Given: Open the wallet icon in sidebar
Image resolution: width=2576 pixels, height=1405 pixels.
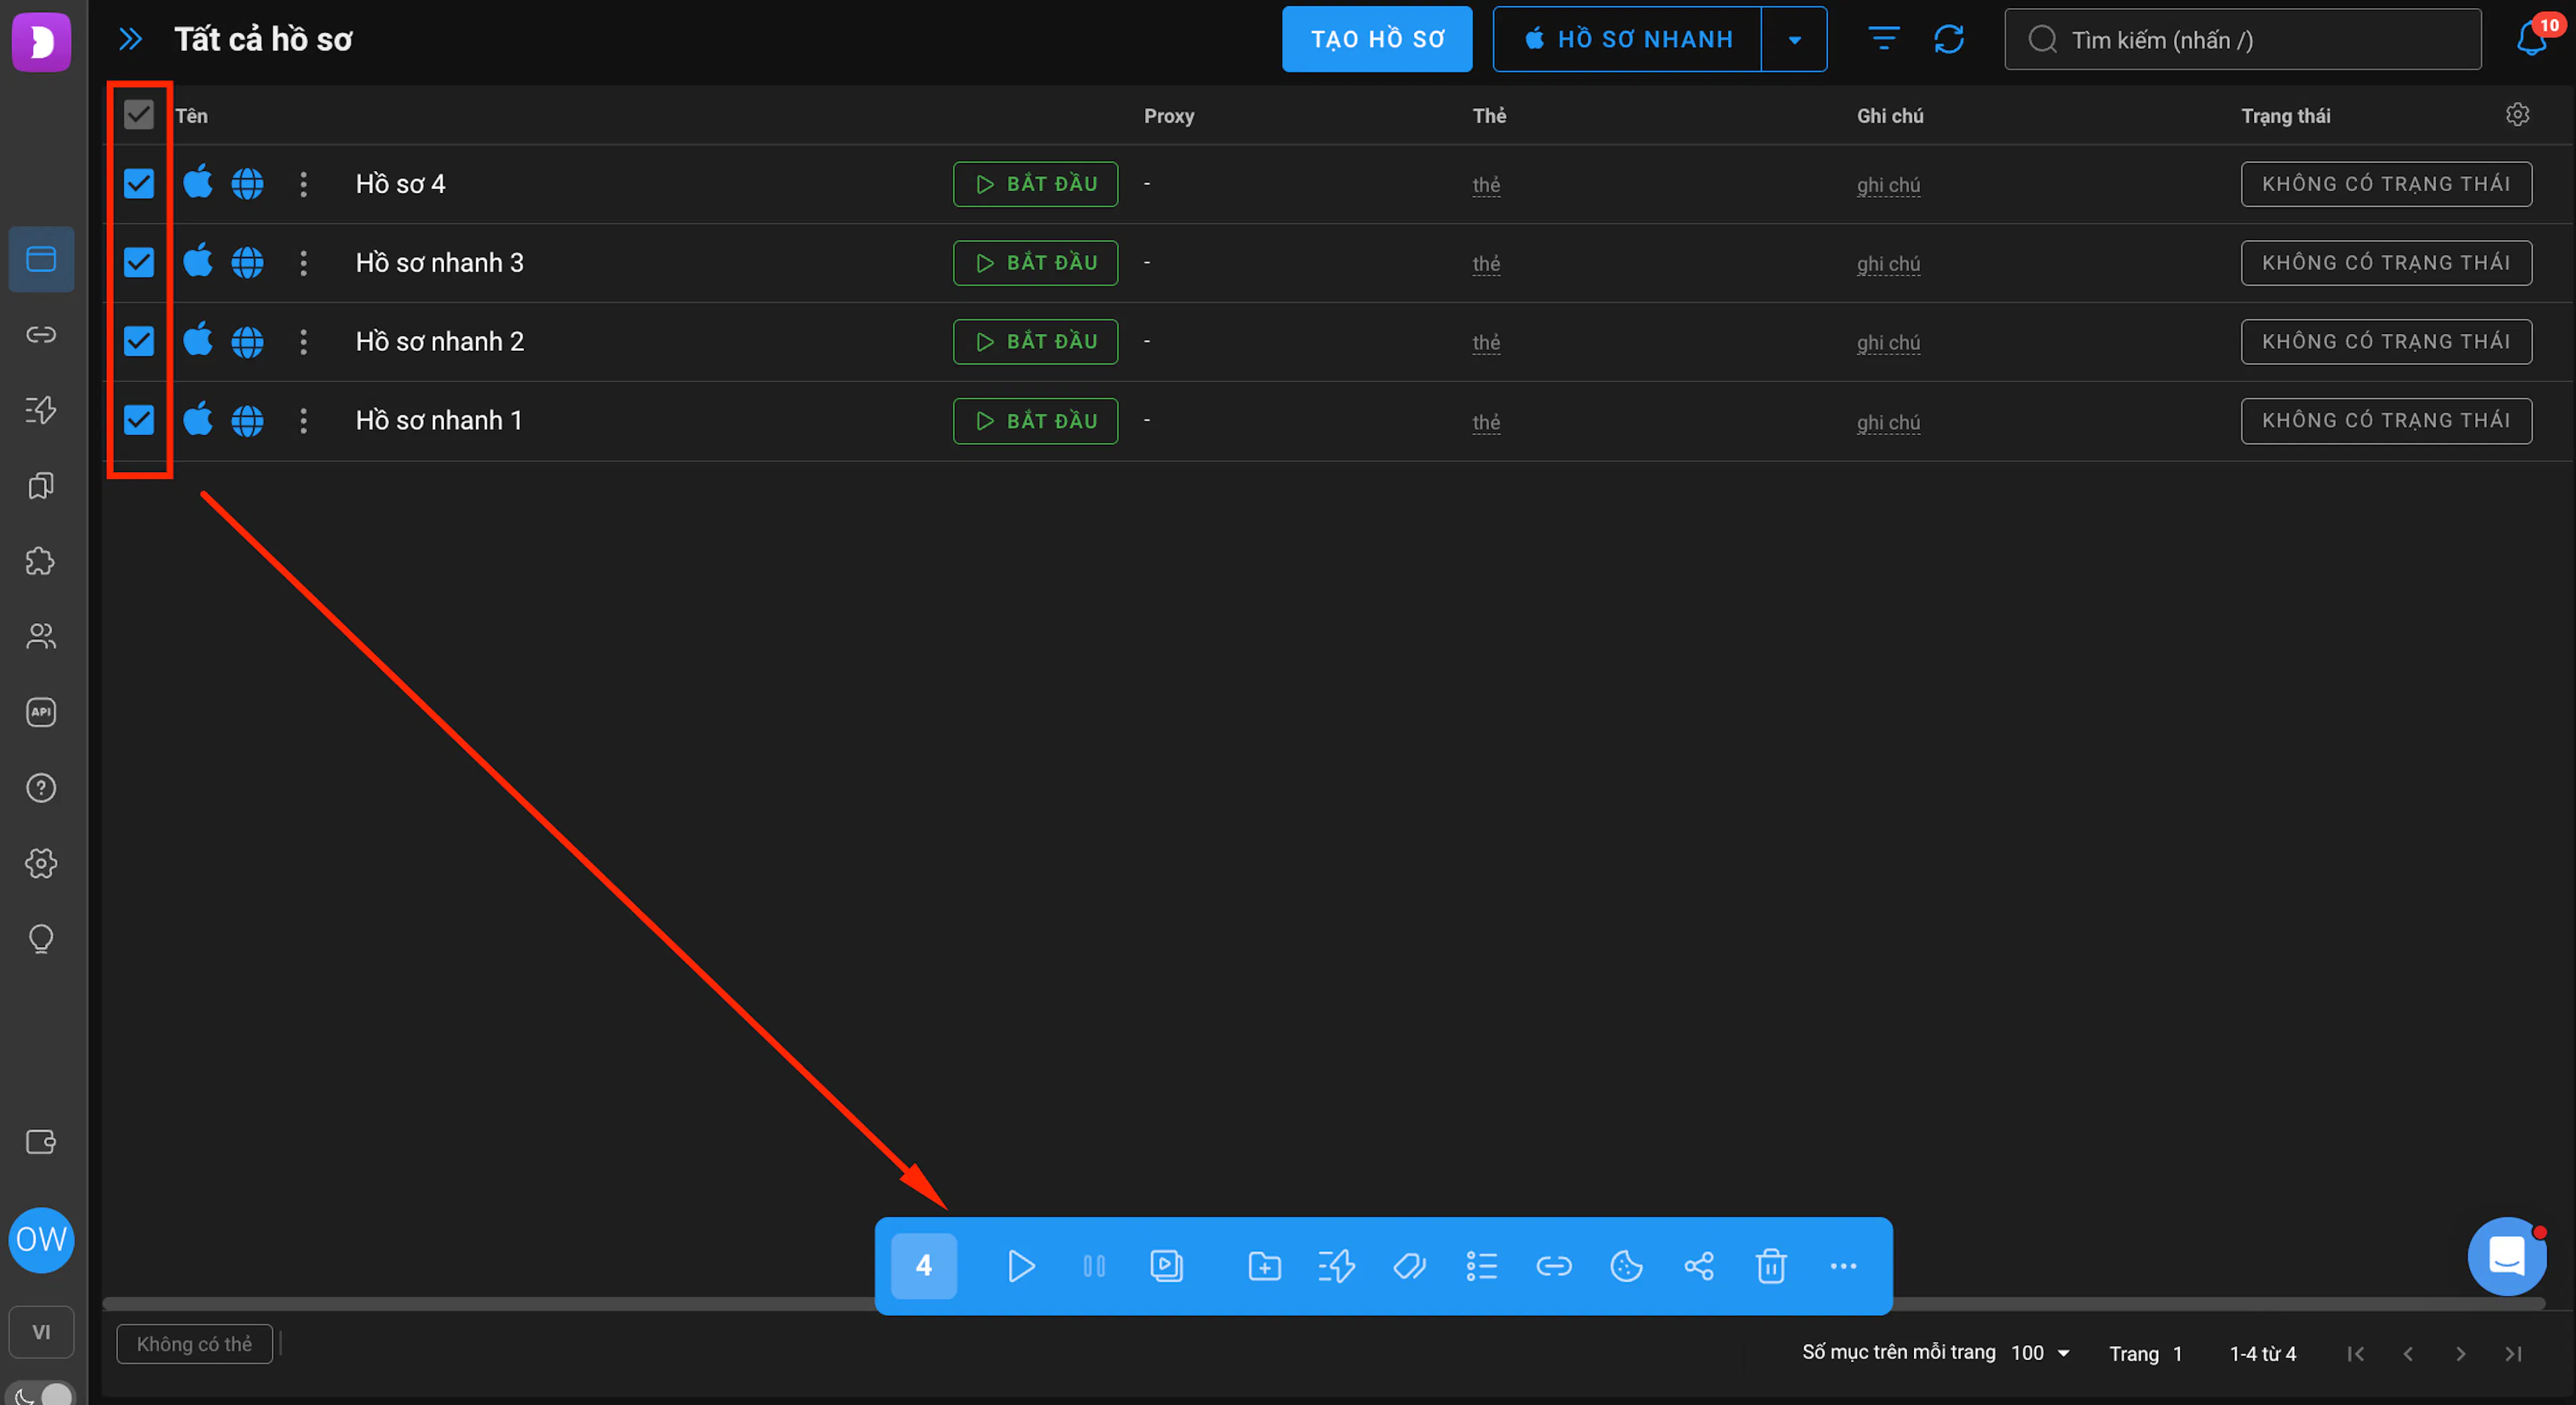Looking at the screenshot, I should pos(41,1142).
